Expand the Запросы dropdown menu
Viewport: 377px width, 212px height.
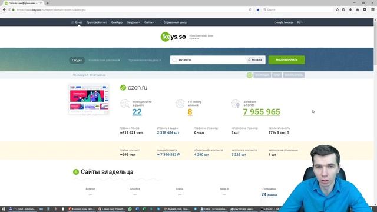click(133, 22)
